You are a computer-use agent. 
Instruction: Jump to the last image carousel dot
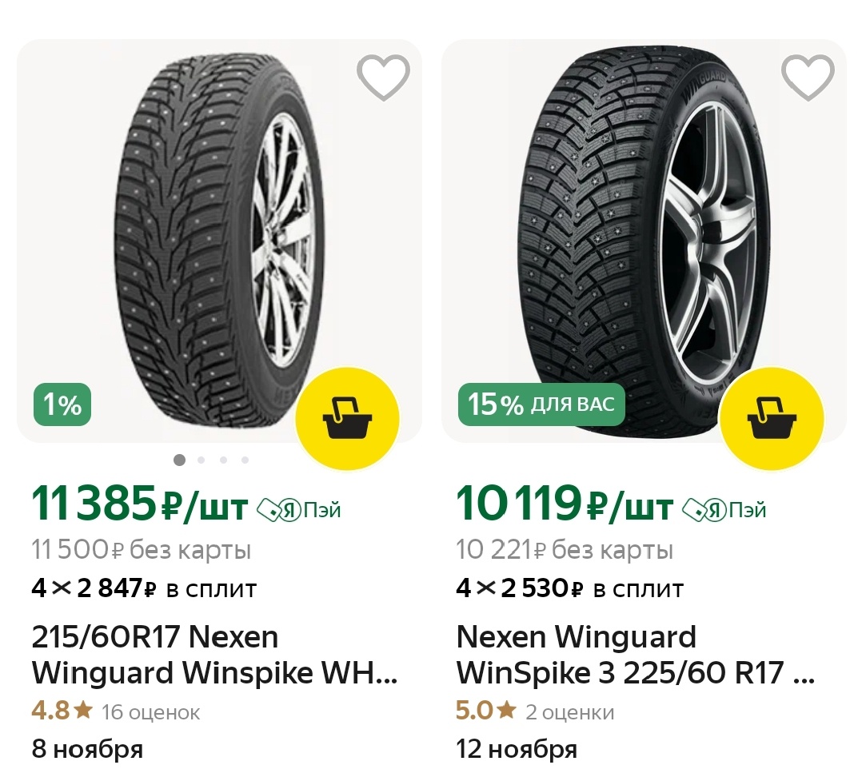245,460
